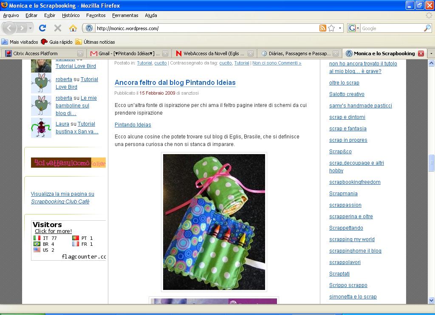Click Laura's bug avatar image

41,128
